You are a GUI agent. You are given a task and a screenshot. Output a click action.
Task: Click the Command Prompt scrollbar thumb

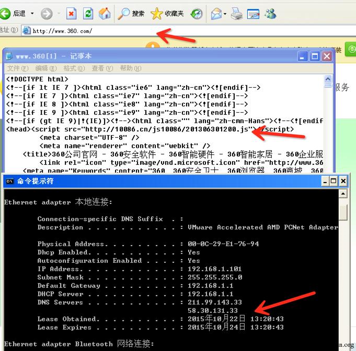click(343, 212)
